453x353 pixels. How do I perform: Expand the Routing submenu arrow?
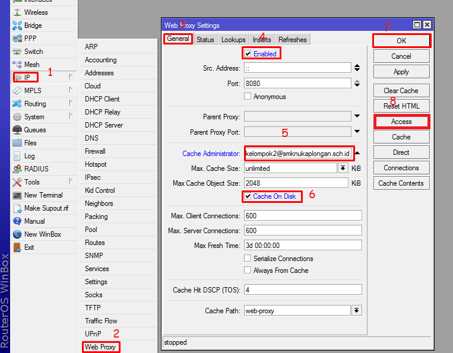71,103
